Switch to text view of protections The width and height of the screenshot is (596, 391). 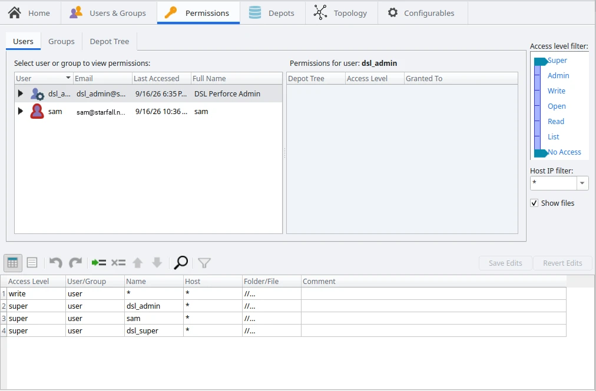(x=32, y=263)
